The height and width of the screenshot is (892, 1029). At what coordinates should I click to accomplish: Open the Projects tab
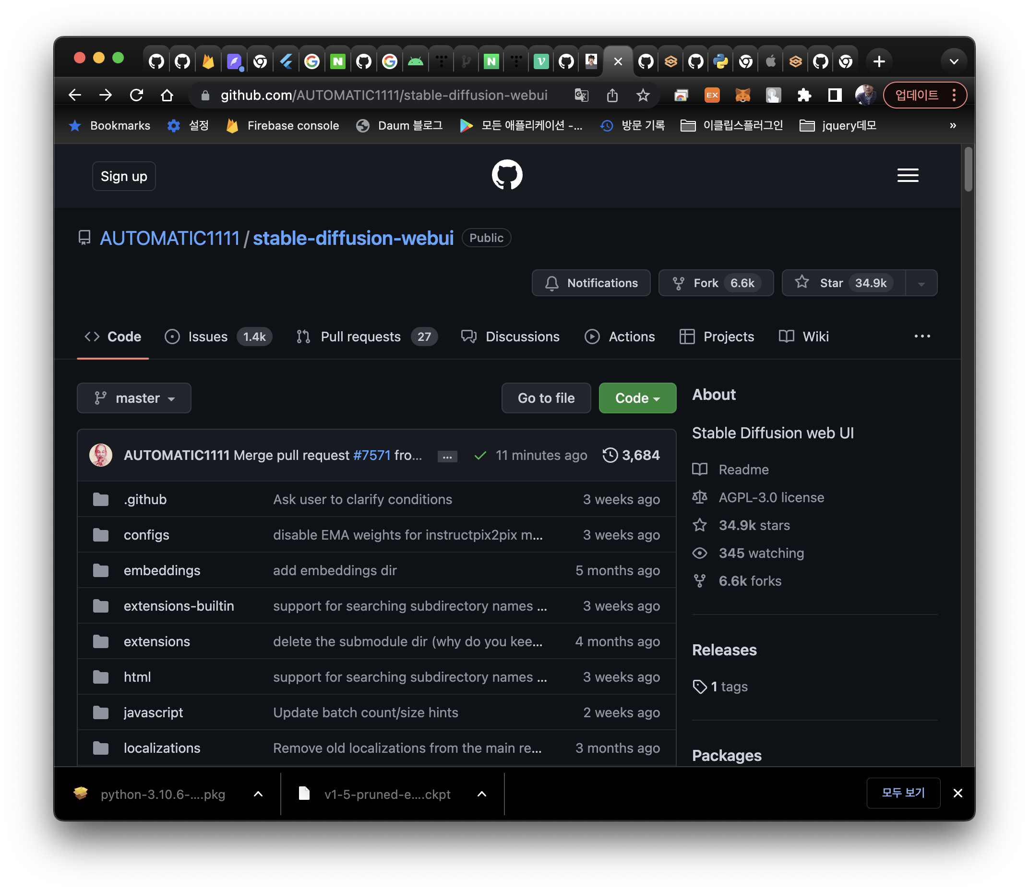[x=717, y=337]
